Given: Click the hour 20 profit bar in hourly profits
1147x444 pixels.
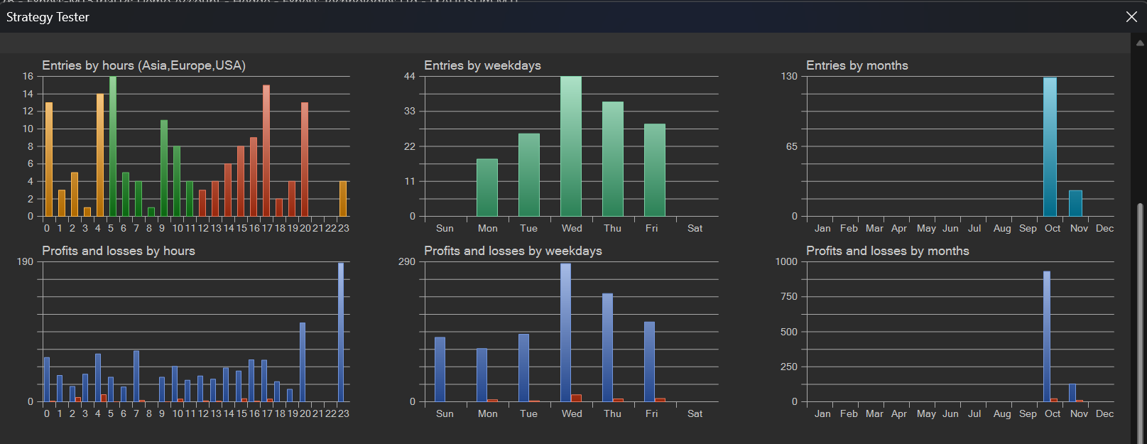Looking at the screenshot, I should click(x=303, y=362).
